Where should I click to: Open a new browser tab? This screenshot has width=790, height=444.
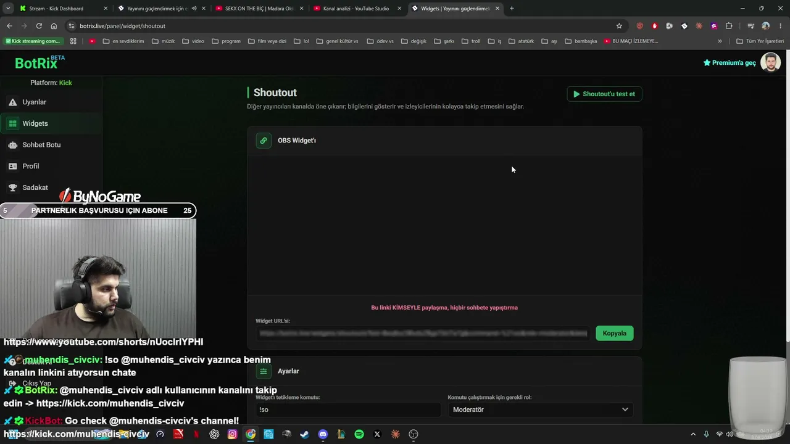512,9
